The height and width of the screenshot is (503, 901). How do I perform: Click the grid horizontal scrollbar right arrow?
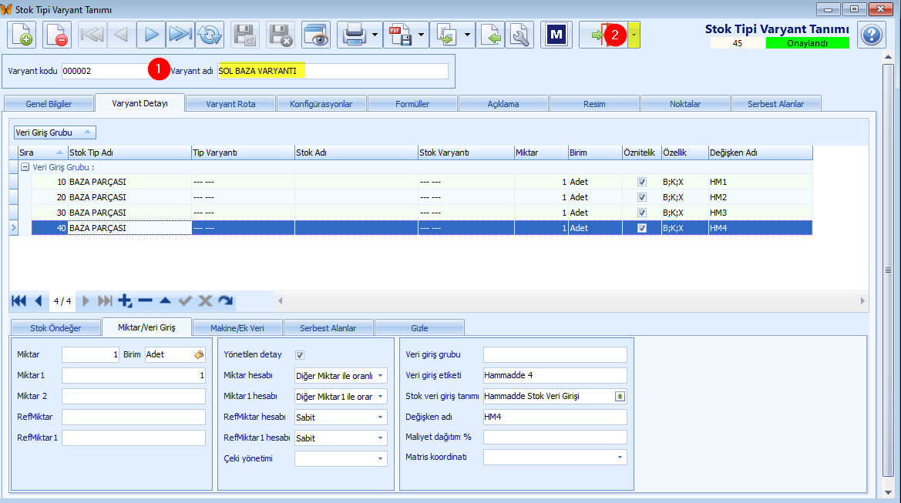862,301
